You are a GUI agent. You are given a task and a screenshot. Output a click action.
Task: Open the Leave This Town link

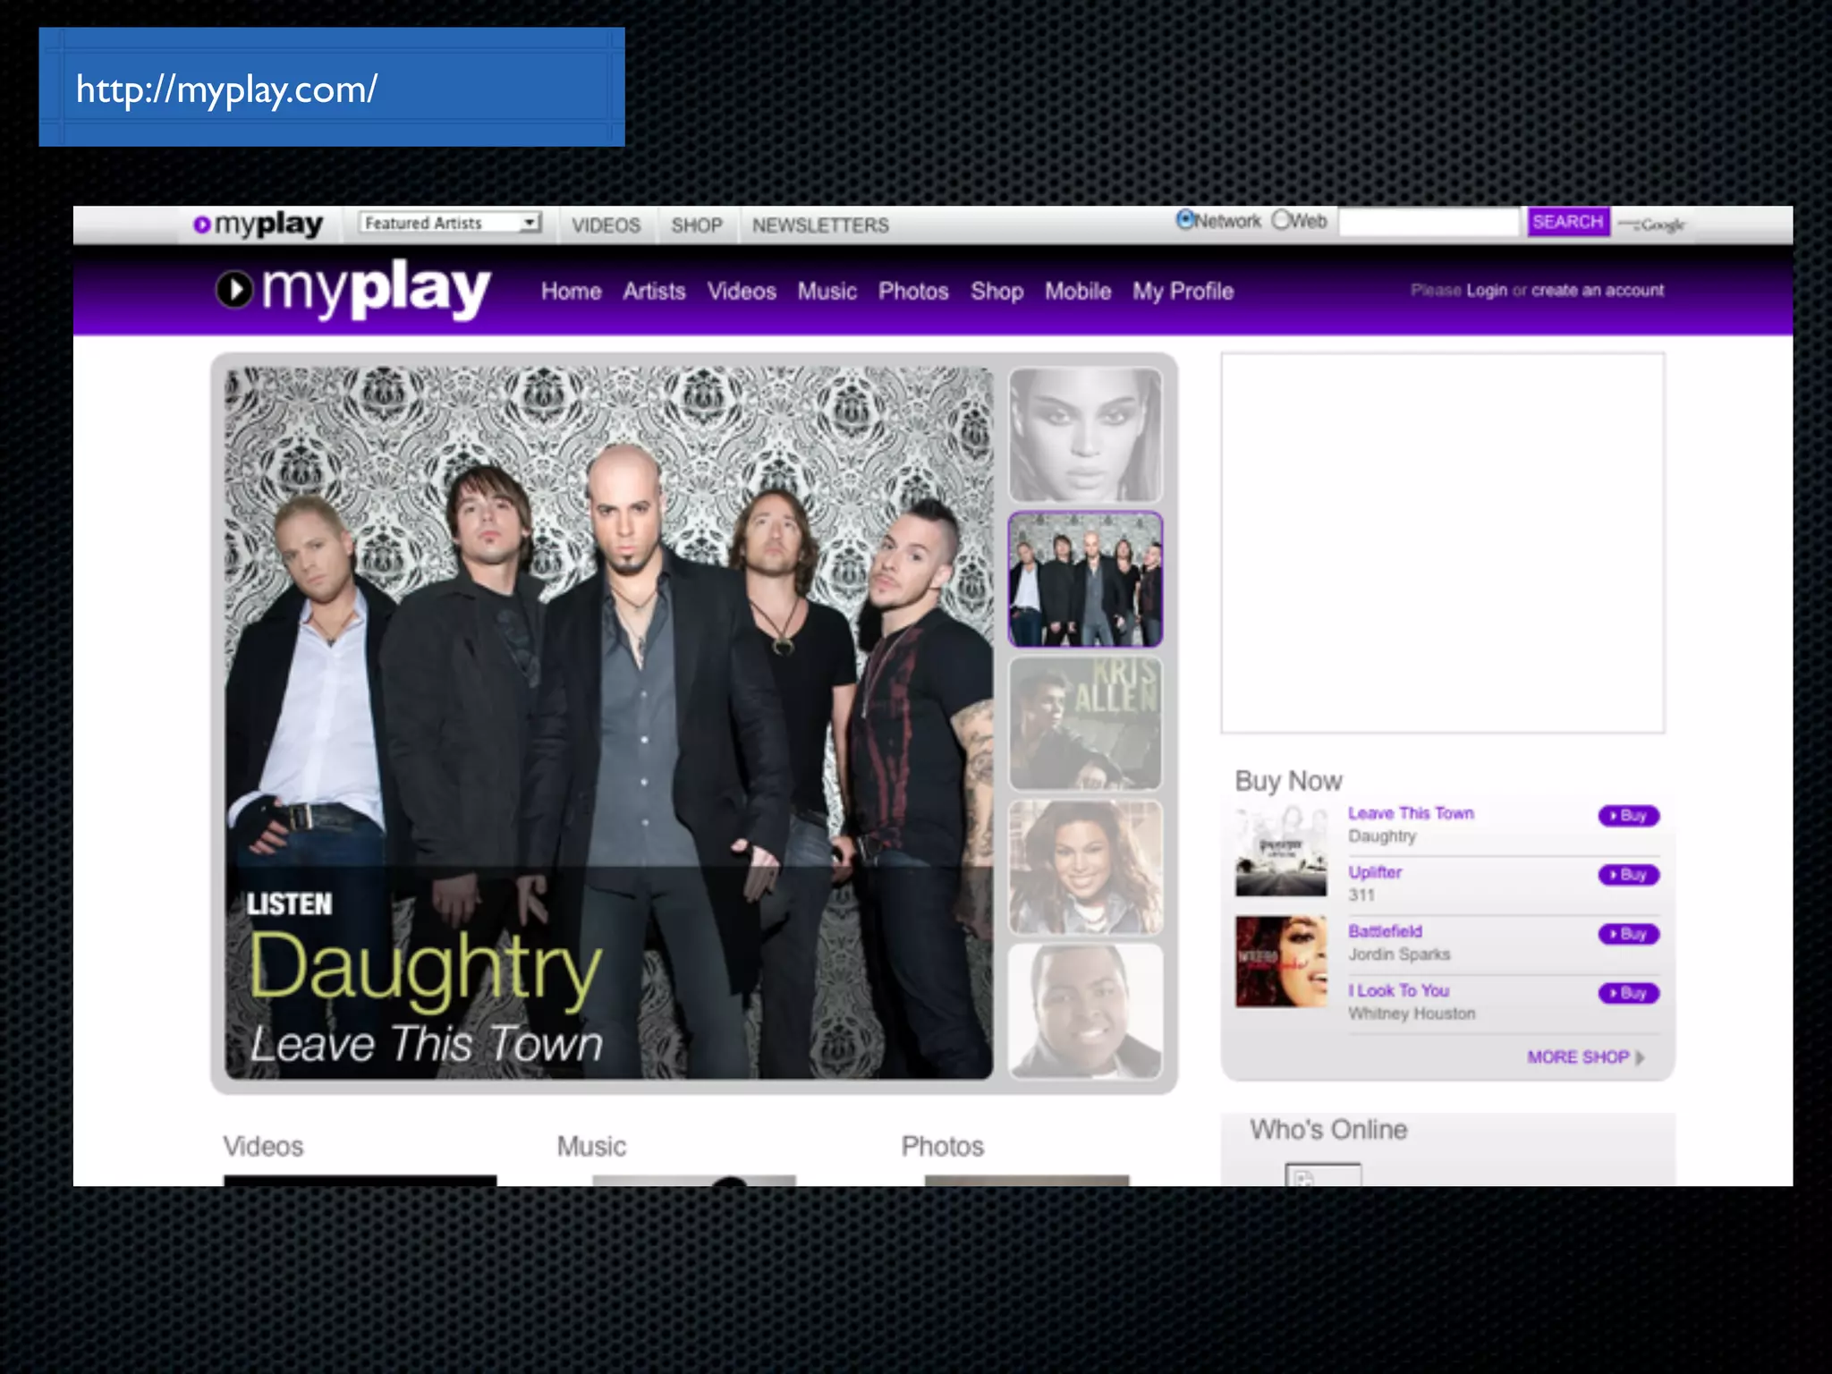[1411, 813]
